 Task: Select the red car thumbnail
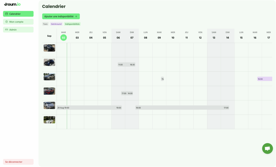(49, 91)
